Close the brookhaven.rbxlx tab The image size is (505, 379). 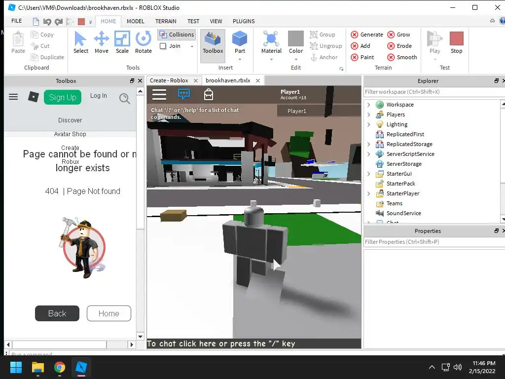tap(258, 80)
